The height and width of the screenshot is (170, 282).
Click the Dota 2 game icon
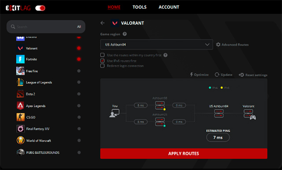[20, 94]
